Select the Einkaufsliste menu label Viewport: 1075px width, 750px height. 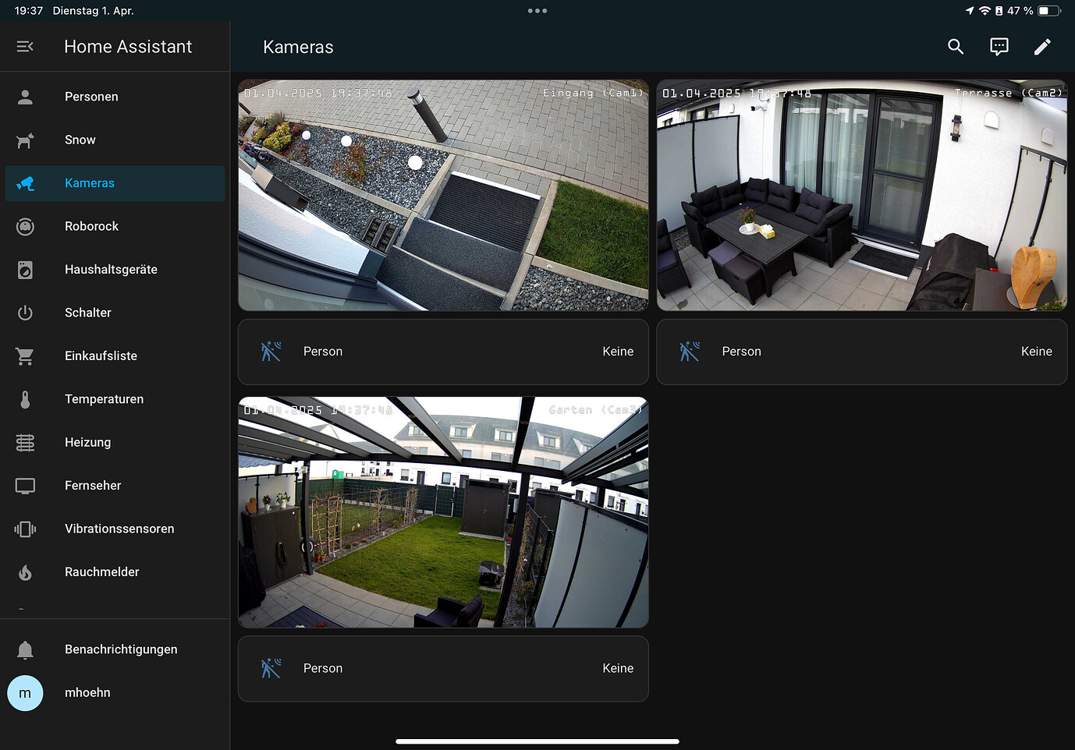point(101,356)
